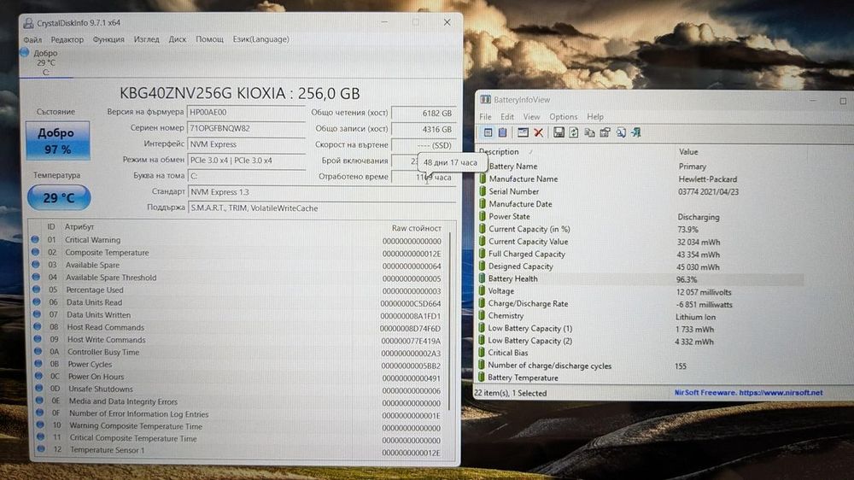Click the firmware version field HP00AE00
Screen dimensions: 854x480
[x=246, y=112]
